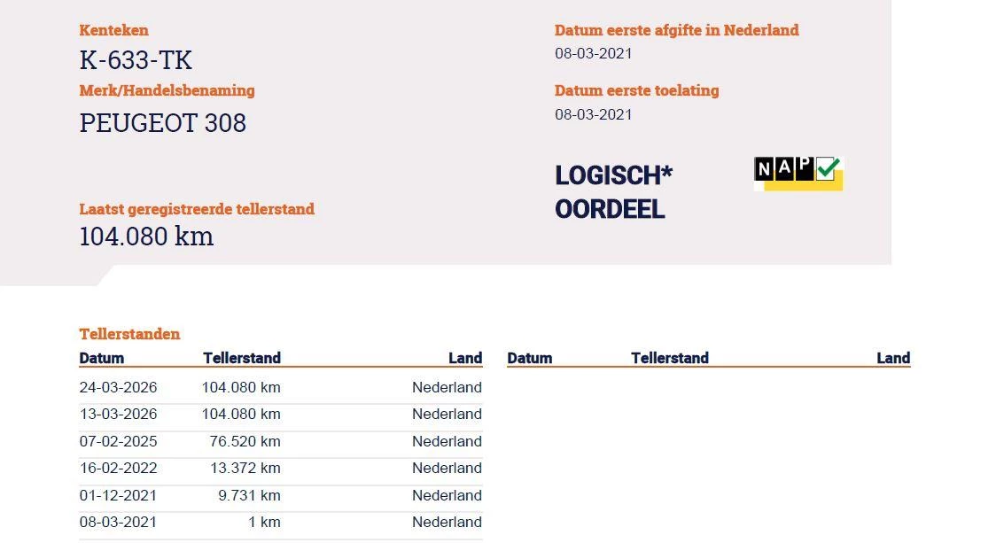The width and height of the screenshot is (1004, 543).
Task: Click the last registered reading 104.080 km
Action: coord(146,237)
